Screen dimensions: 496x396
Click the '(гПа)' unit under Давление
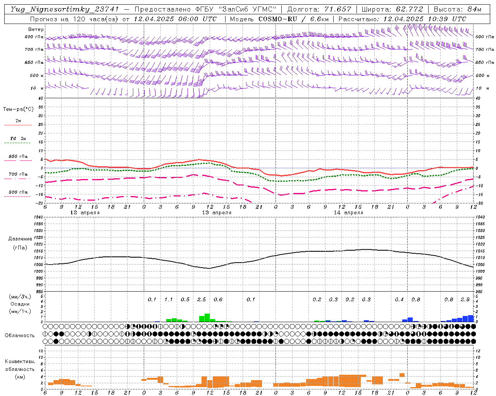click(20, 247)
